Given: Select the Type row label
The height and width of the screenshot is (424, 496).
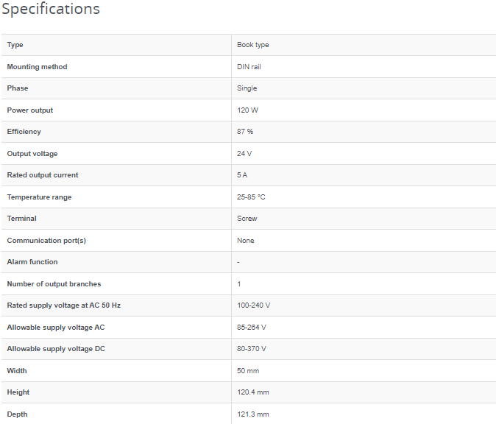Looking at the screenshot, I should pos(15,45).
